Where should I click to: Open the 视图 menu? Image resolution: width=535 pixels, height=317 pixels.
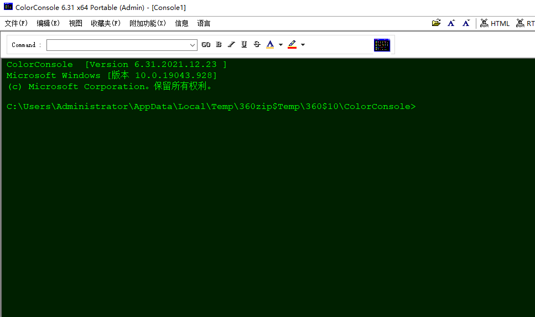pyautogui.click(x=75, y=23)
